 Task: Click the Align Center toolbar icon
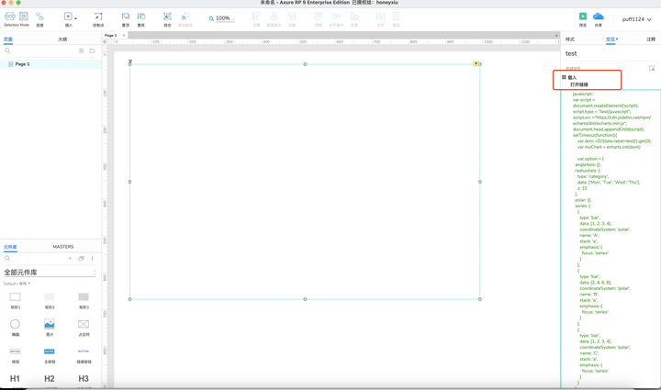click(274, 17)
